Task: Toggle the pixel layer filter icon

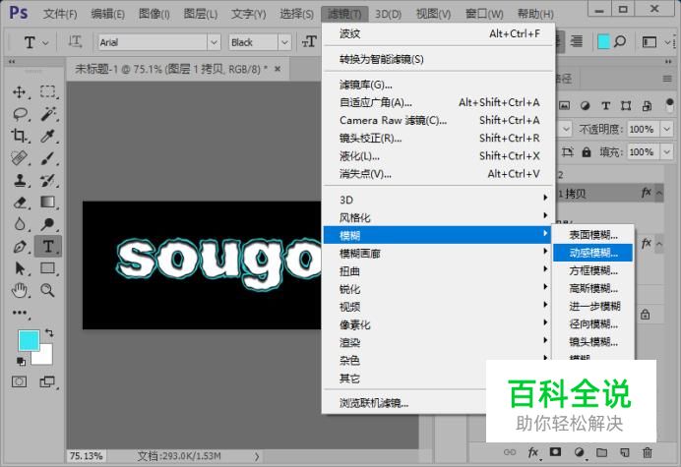Action: pos(564,105)
